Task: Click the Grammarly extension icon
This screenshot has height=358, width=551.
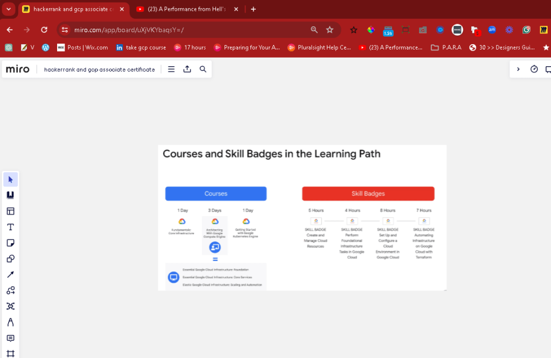Action: tap(526, 30)
